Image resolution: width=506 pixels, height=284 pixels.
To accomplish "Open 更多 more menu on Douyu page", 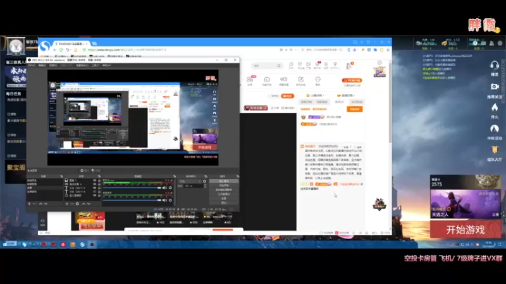I will point(318,81).
